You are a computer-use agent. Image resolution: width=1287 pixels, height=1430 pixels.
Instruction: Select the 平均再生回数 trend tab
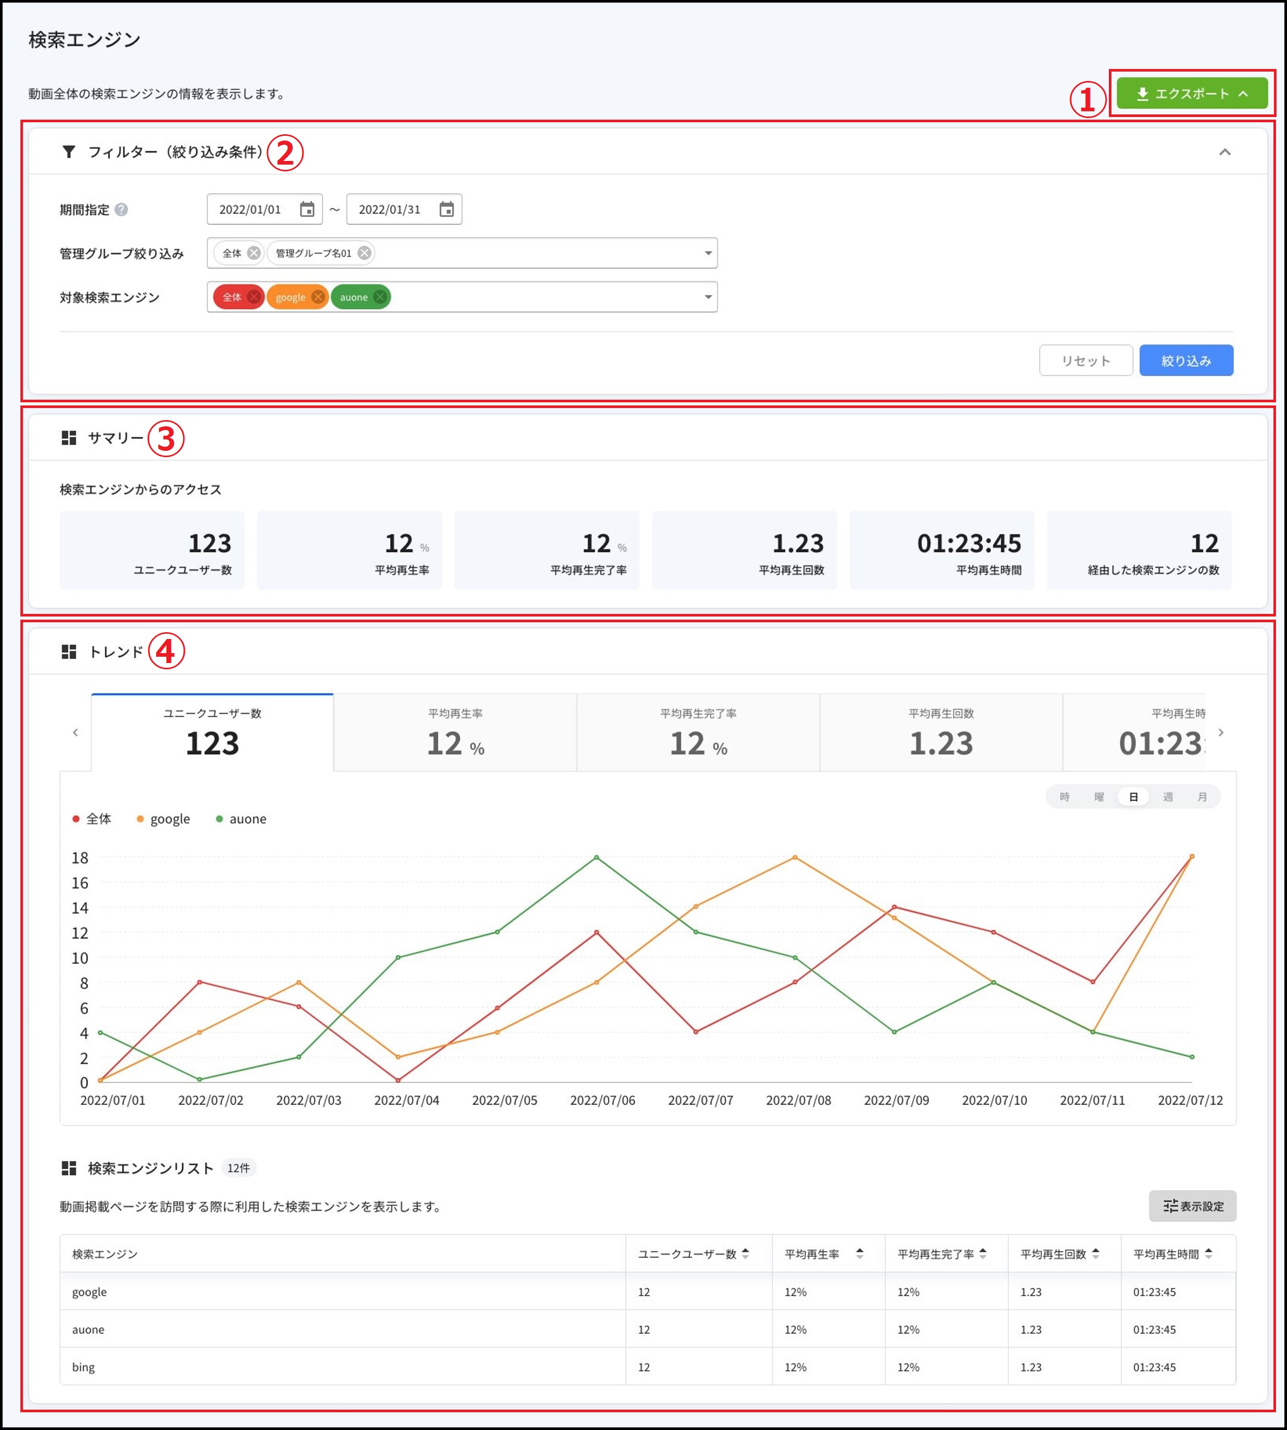[x=941, y=733]
